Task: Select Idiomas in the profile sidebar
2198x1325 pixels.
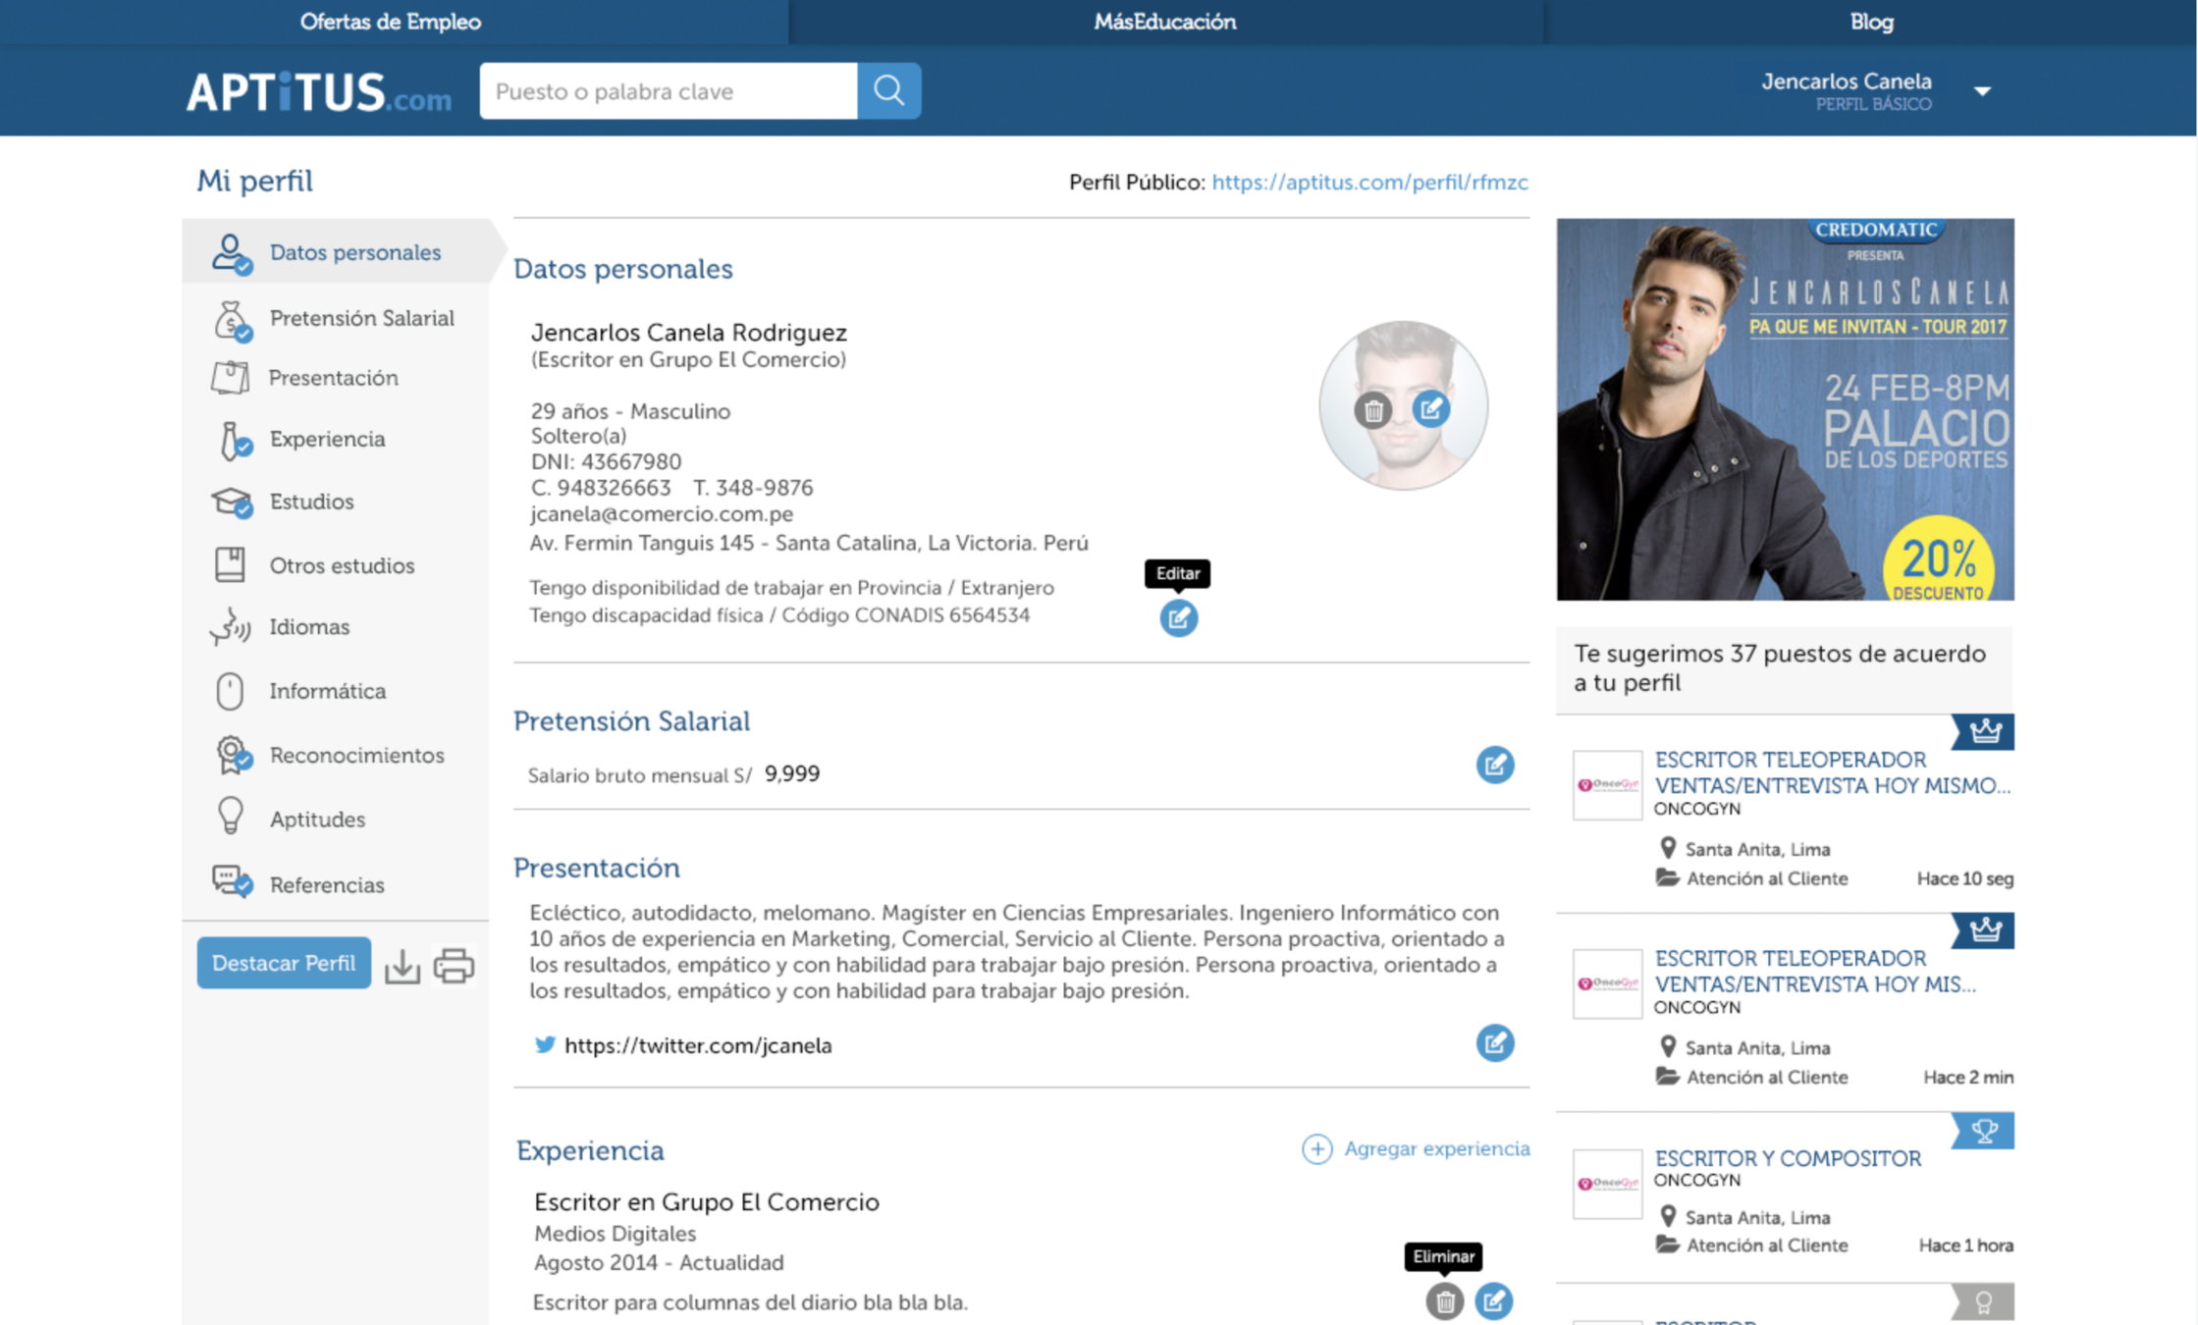Action: (x=309, y=626)
